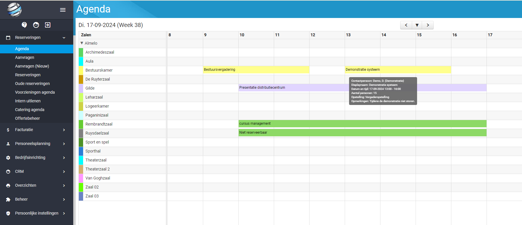522x225 pixels.
Task: Click the Persoonlijke instellingen shield icon
Action: click(x=8, y=213)
